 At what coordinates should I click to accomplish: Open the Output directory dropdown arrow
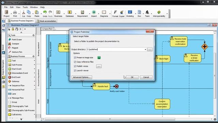point(145,50)
